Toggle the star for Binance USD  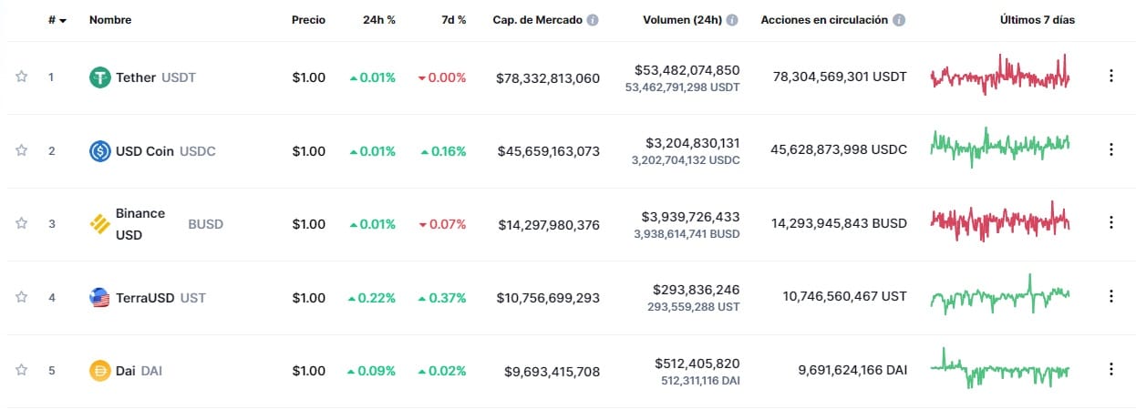tap(21, 224)
